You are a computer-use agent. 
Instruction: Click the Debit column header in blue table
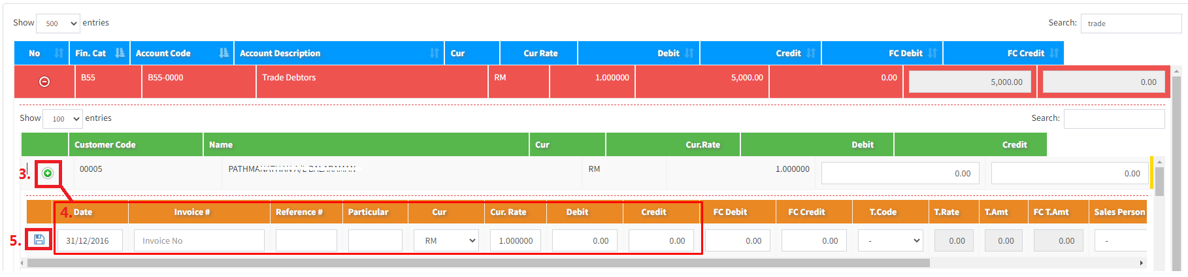[668, 54]
